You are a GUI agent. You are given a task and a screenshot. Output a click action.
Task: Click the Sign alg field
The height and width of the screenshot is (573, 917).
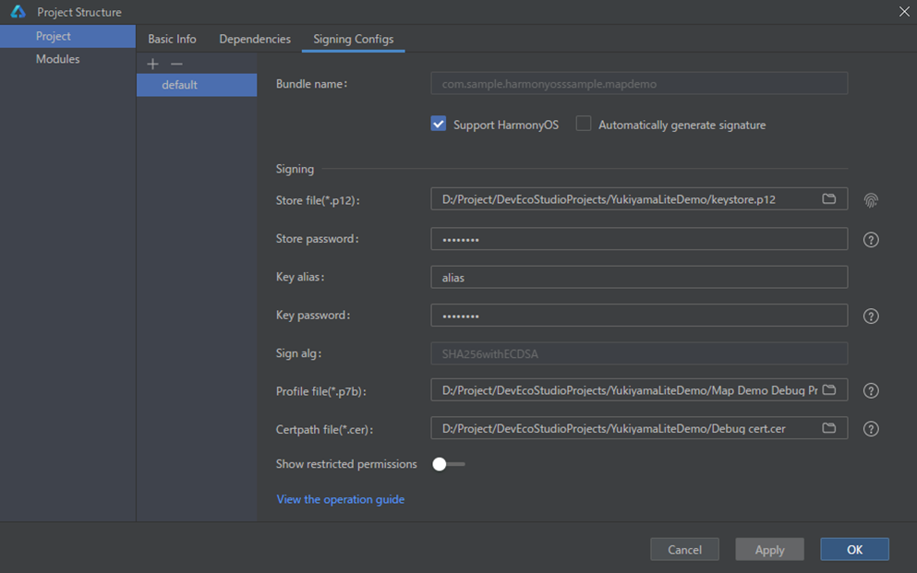click(639, 353)
